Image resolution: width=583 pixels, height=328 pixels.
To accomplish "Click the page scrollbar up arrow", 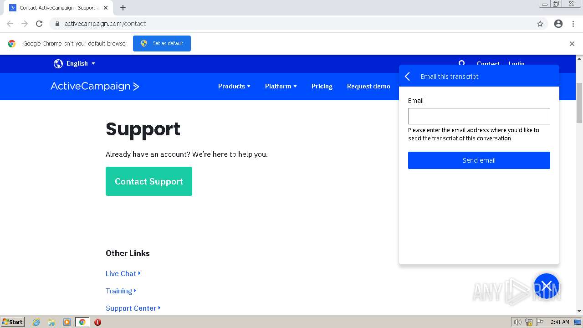I will (x=579, y=58).
